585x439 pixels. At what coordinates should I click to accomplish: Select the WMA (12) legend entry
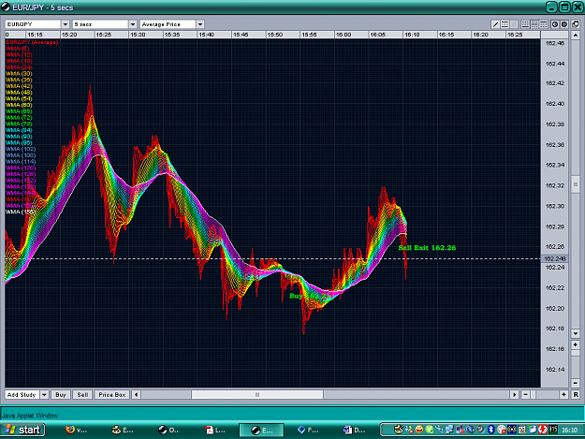19,55
